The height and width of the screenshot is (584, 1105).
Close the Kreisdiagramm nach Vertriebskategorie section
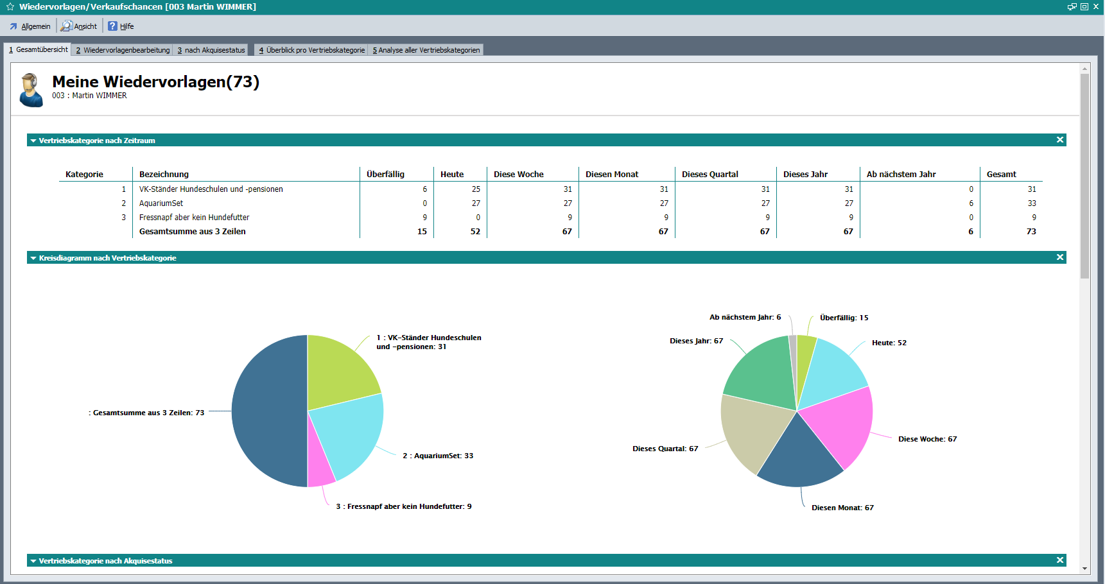click(x=1060, y=257)
